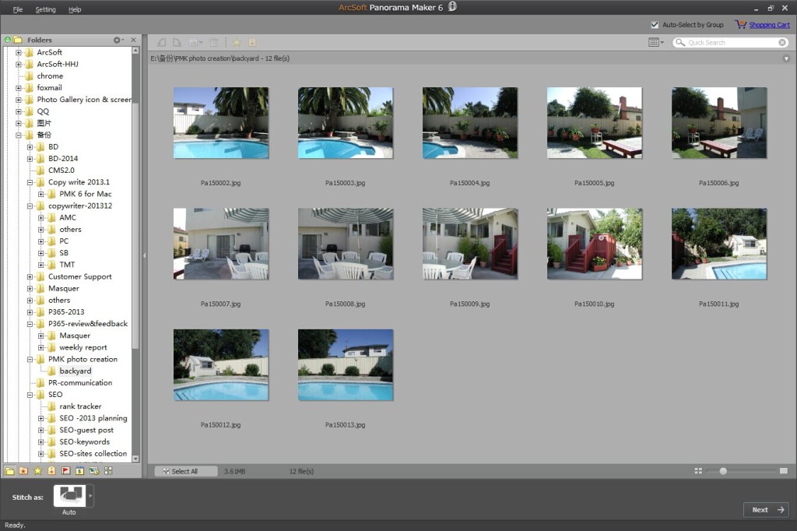Screen dimensions: 797x531
Task: Open the Stitch as mode dropdown arrow
Action: 92,495
